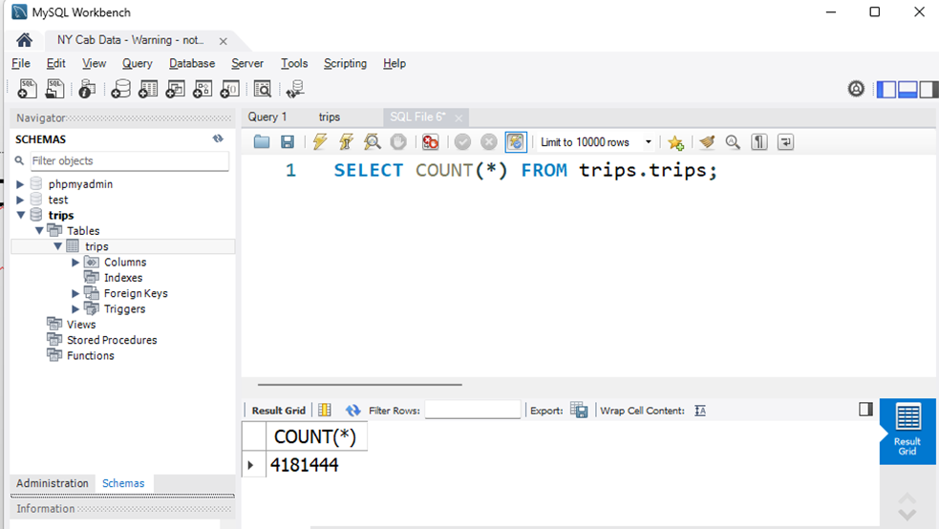Open the Database menu
Image resolution: width=939 pixels, height=529 pixels.
pyautogui.click(x=192, y=64)
